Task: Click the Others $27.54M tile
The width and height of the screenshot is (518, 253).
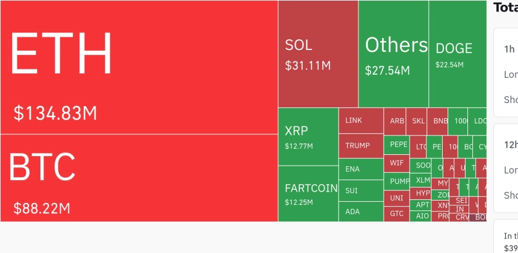Action: tap(393, 54)
